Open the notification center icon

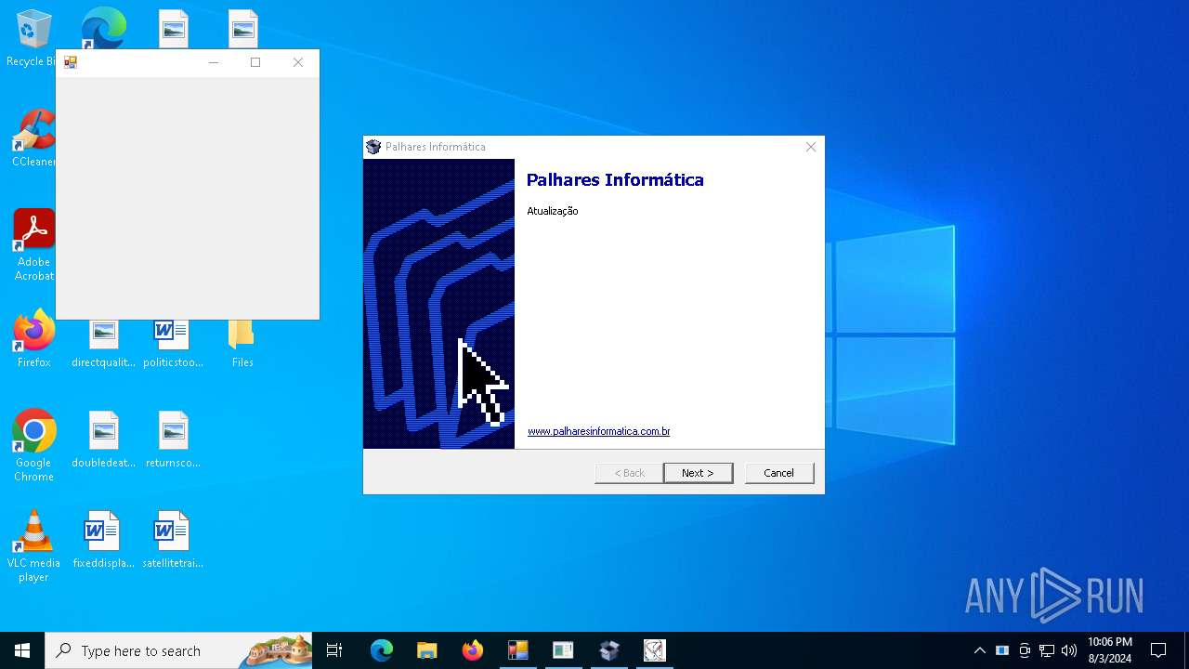coord(1158,650)
